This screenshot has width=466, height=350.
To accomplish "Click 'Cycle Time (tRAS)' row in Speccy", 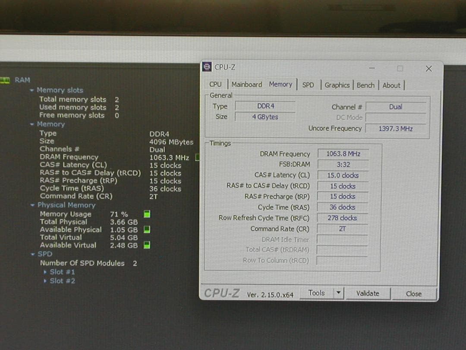I will click(110, 188).
